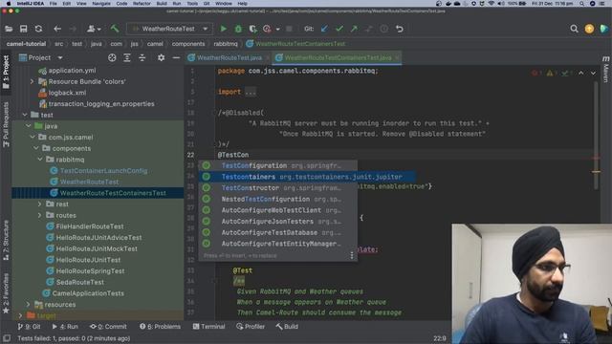Run WeatherRouteTest with green play button
This screenshot has width=612, height=344.
[223, 29]
